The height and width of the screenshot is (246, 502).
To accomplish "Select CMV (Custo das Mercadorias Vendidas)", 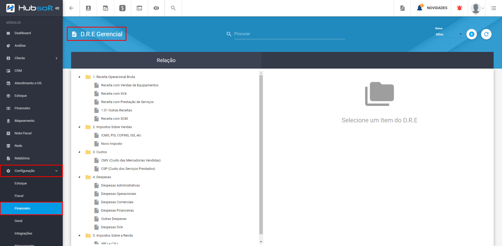I will (x=131, y=160).
